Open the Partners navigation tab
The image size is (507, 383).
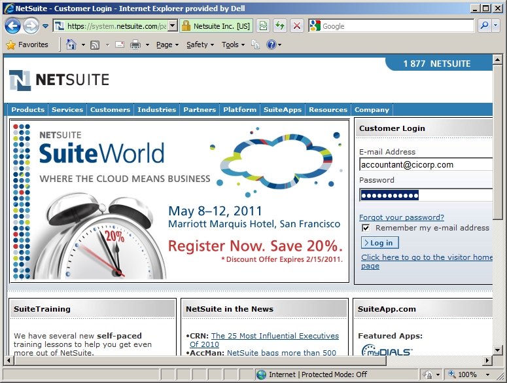click(x=200, y=109)
